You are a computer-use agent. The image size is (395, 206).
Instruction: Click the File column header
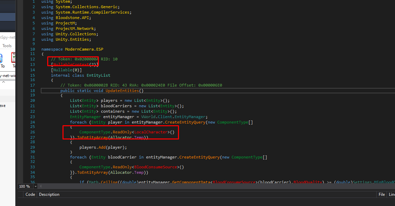click(381, 194)
